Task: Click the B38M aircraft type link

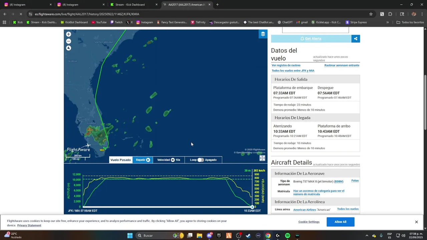Action: click(339, 182)
